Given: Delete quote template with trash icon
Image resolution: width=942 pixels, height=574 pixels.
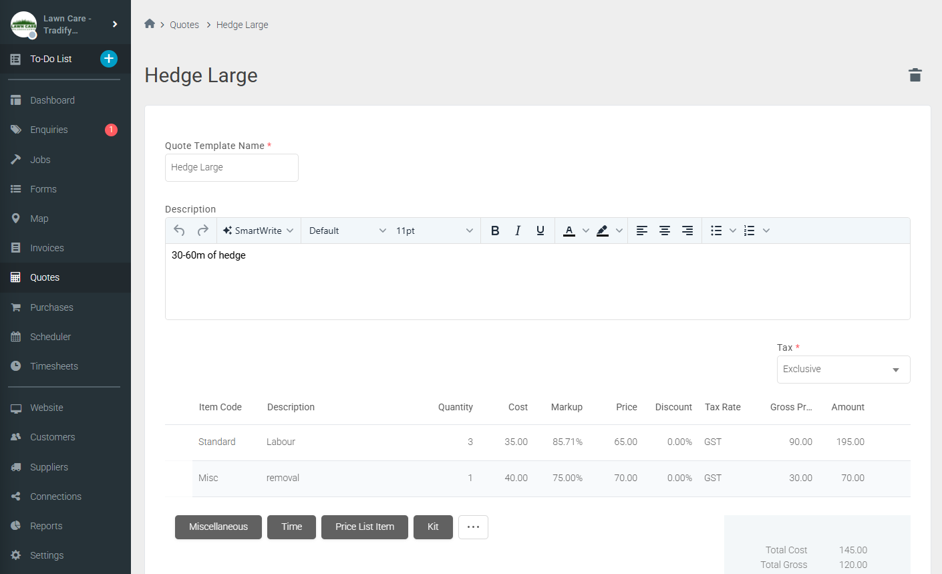Looking at the screenshot, I should [915, 75].
